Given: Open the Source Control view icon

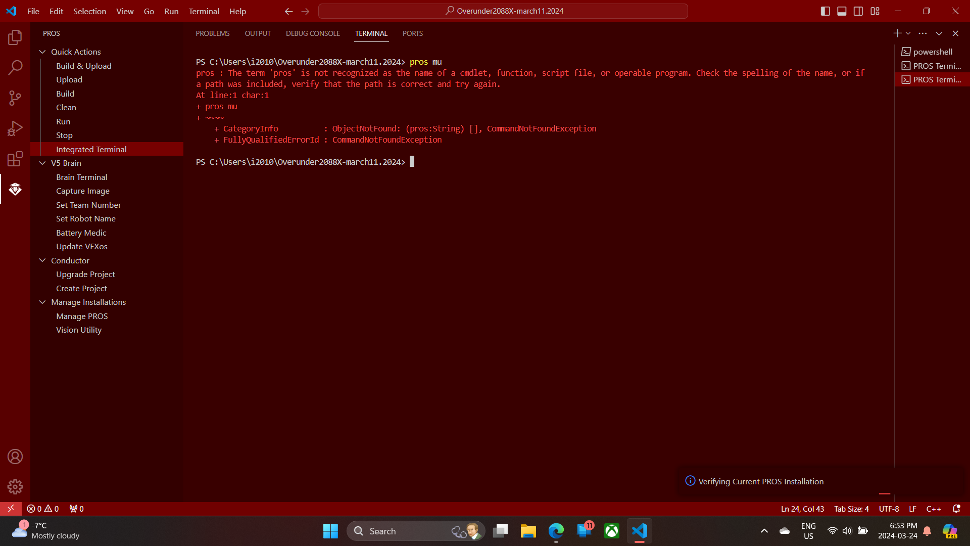Looking at the screenshot, I should pos(15,98).
